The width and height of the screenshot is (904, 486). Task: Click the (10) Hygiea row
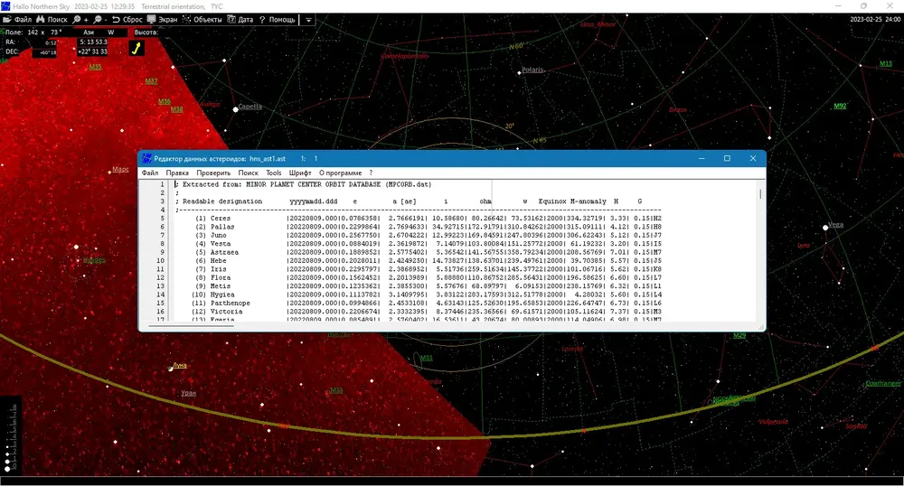point(428,294)
